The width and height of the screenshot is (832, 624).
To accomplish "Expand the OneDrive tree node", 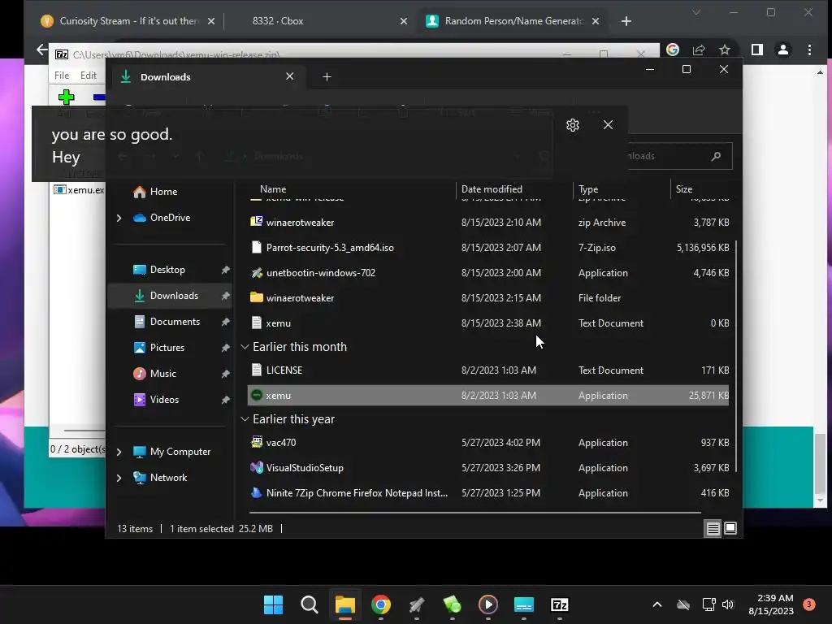I will tap(119, 218).
